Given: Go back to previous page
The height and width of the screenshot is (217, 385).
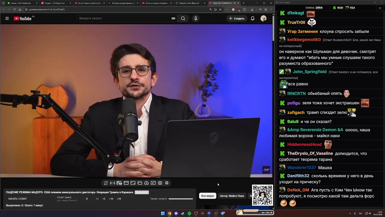Looking at the screenshot, I should (3, 9).
